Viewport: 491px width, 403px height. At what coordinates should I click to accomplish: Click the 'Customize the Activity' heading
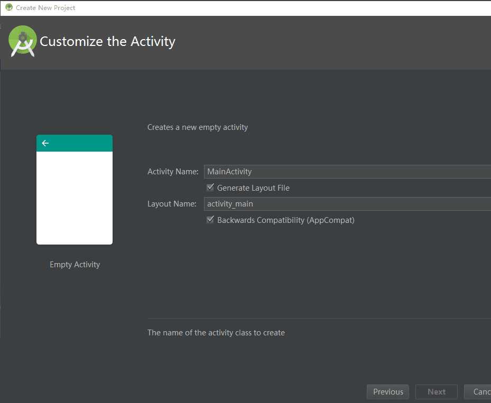(107, 42)
